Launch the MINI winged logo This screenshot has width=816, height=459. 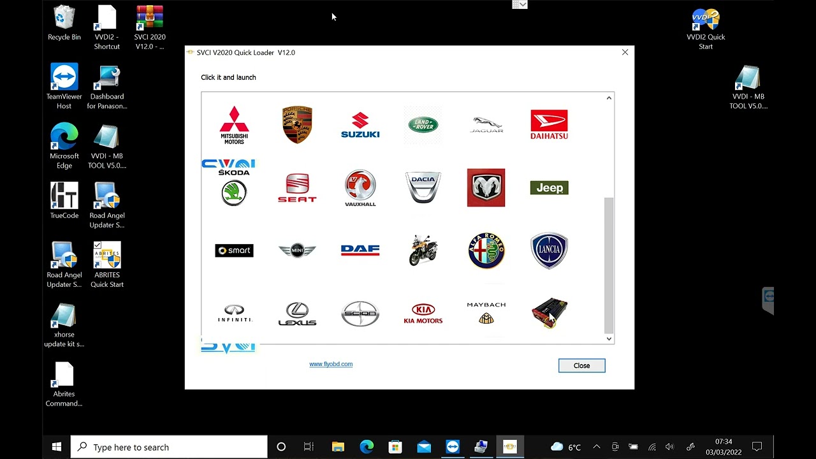(297, 251)
